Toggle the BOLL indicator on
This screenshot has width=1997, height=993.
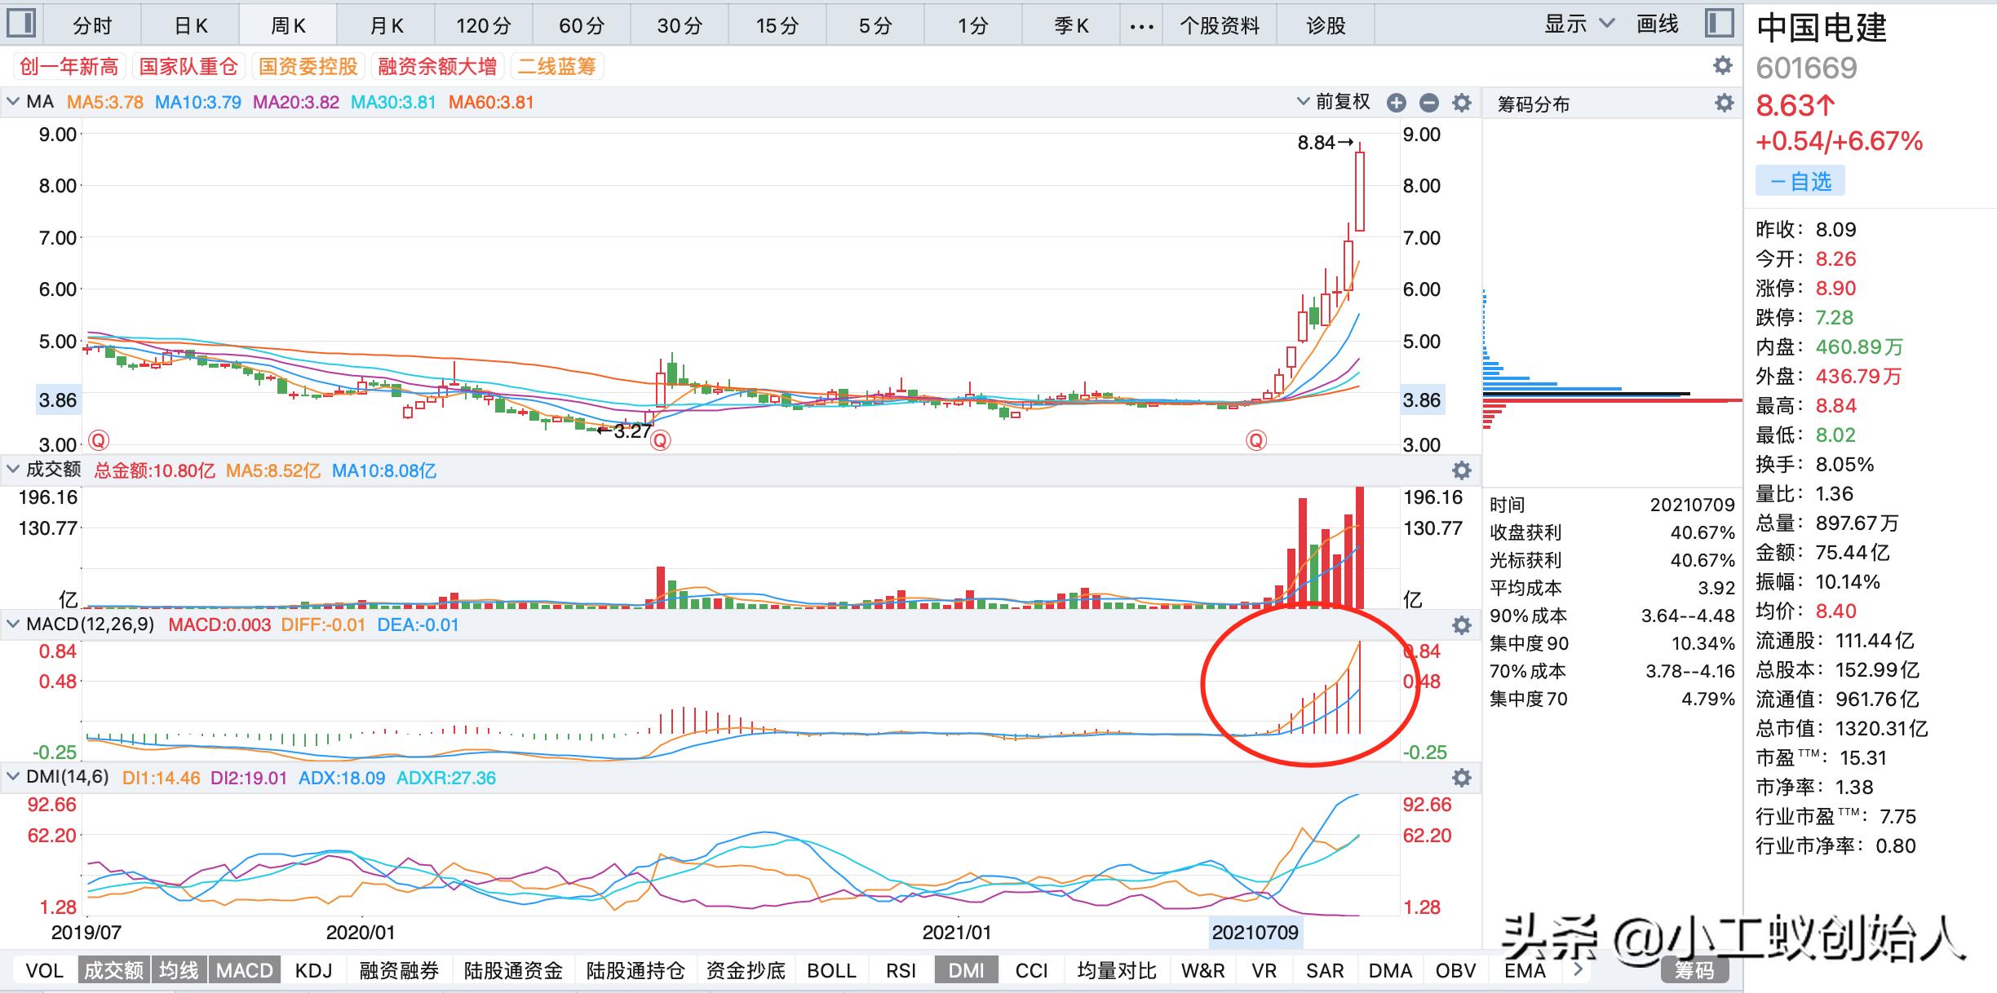830,970
